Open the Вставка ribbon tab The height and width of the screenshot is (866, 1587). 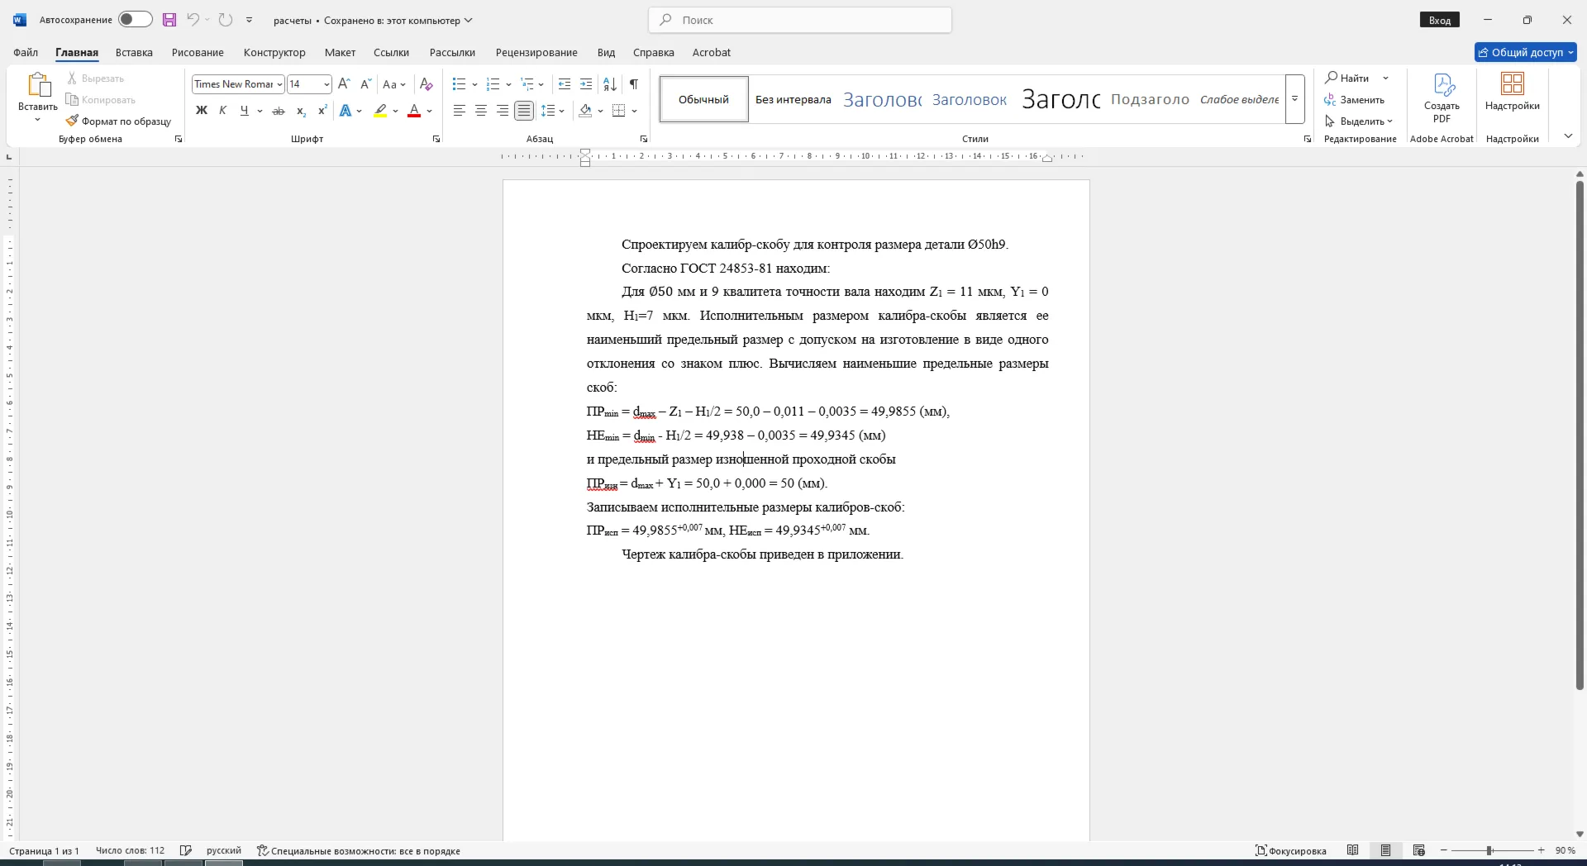[x=134, y=52]
